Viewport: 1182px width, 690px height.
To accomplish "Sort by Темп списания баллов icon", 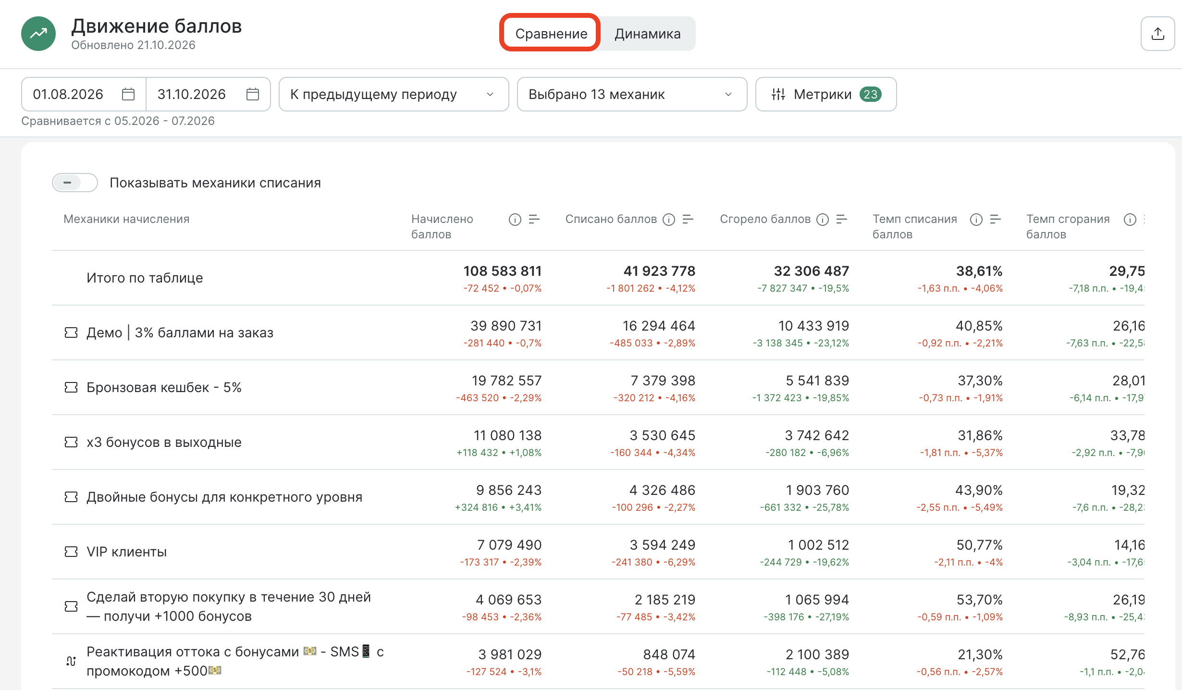I will pos(996,219).
